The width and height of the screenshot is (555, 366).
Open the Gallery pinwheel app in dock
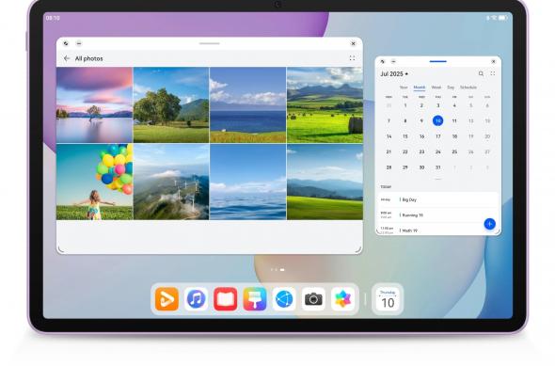[343, 299]
